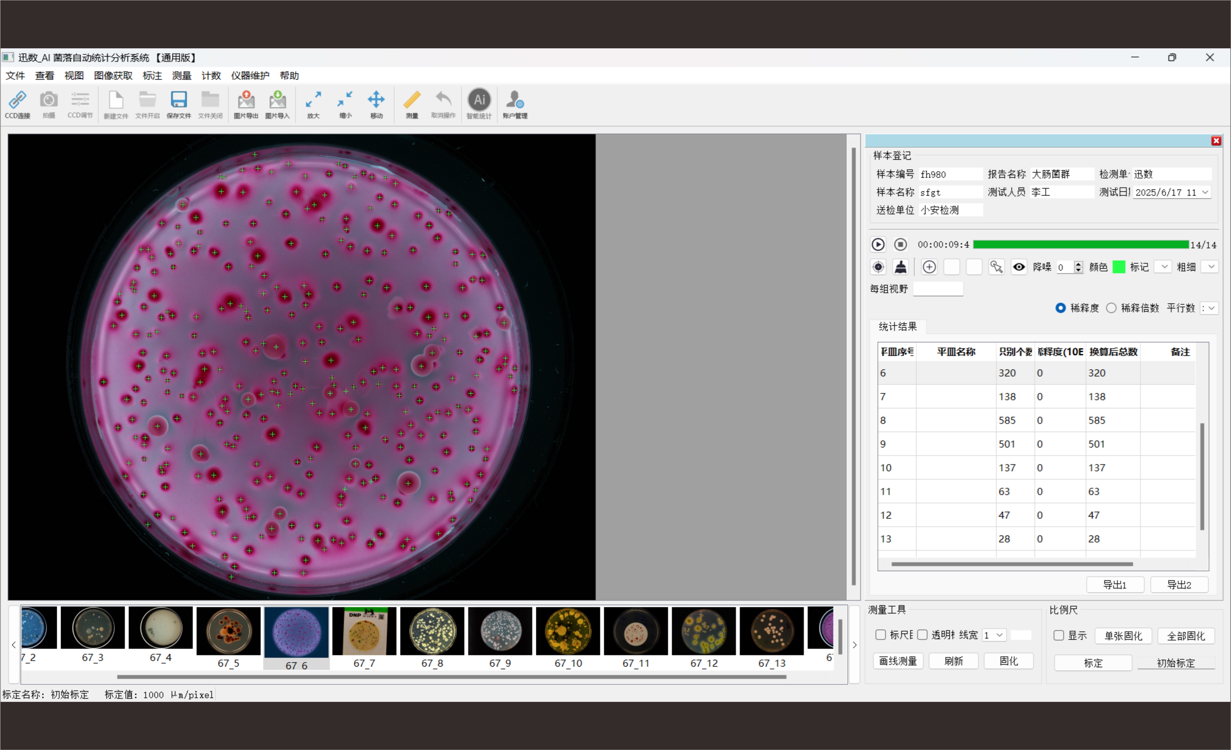Screen dimensions: 1231x750
Task: Toggle marker visibility with the eye icon
Action: 1019,267
